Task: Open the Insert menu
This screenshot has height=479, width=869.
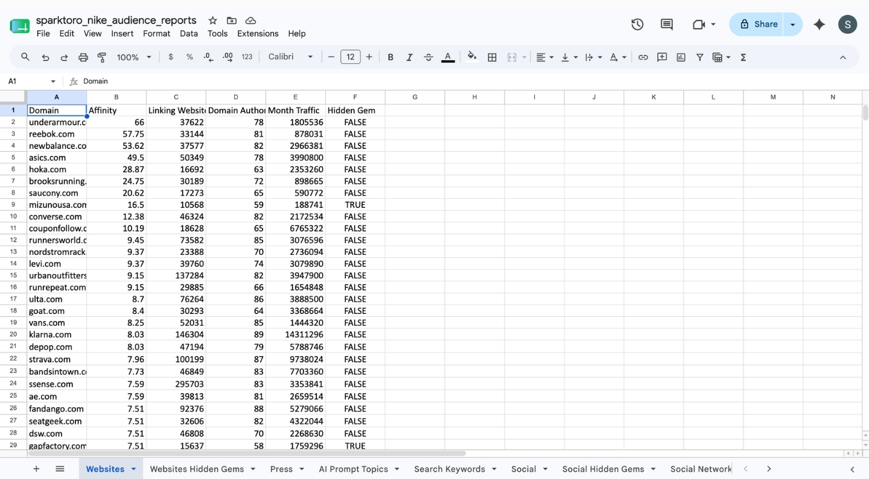Action: [123, 34]
